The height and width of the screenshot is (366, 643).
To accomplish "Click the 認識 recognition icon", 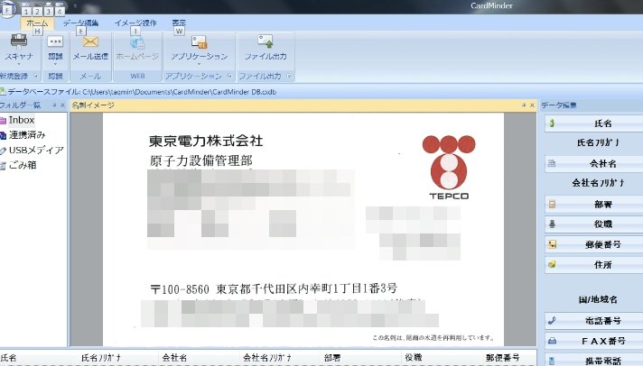I will point(55,41).
